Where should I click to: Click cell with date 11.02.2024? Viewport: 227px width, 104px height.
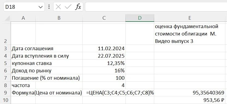[x=104, y=48]
